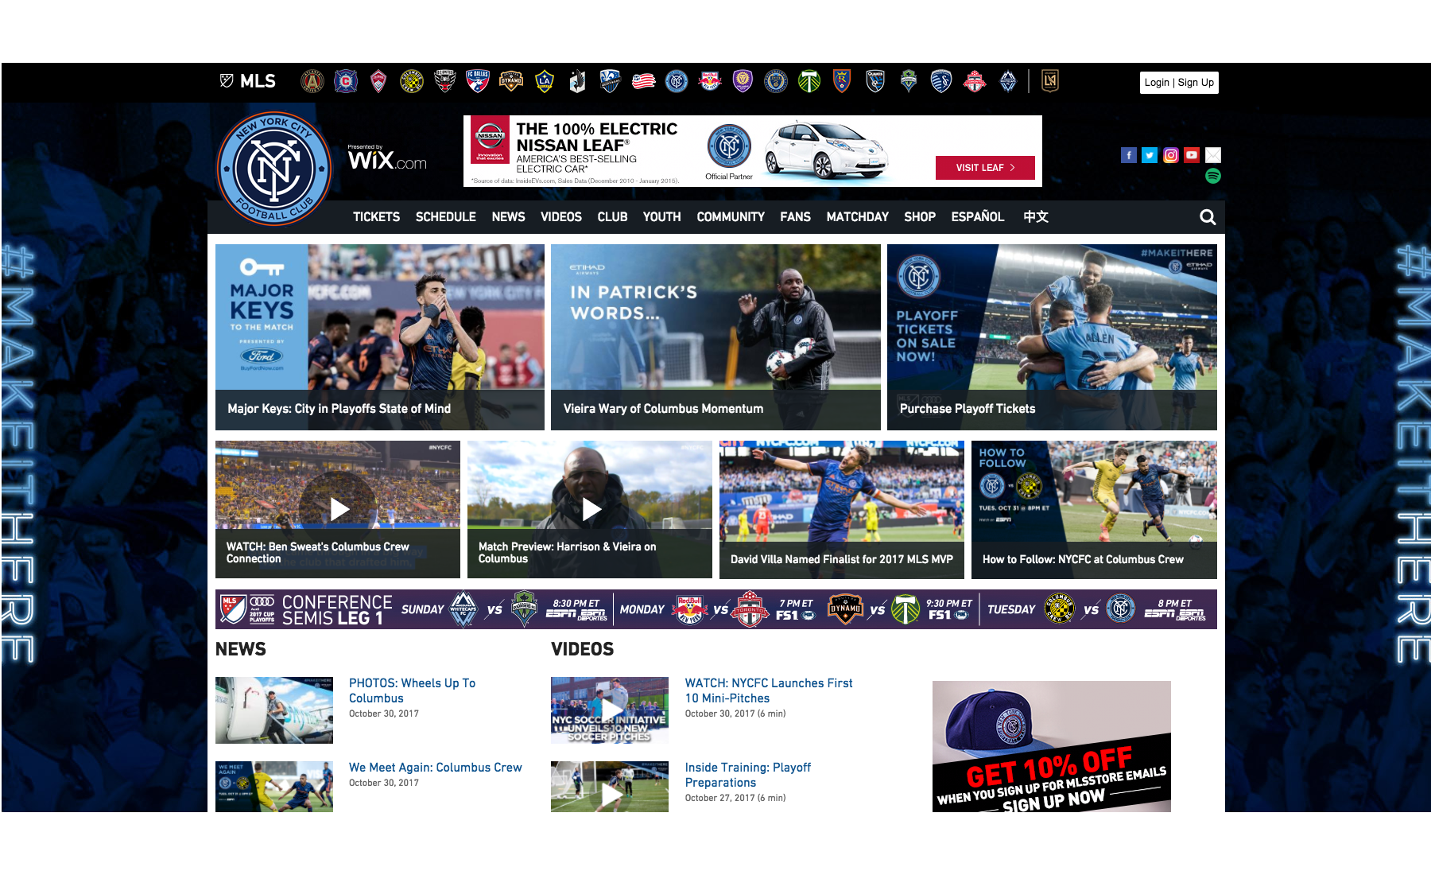
Task: Switch site language to 中文
Action: pos(1036,216)
